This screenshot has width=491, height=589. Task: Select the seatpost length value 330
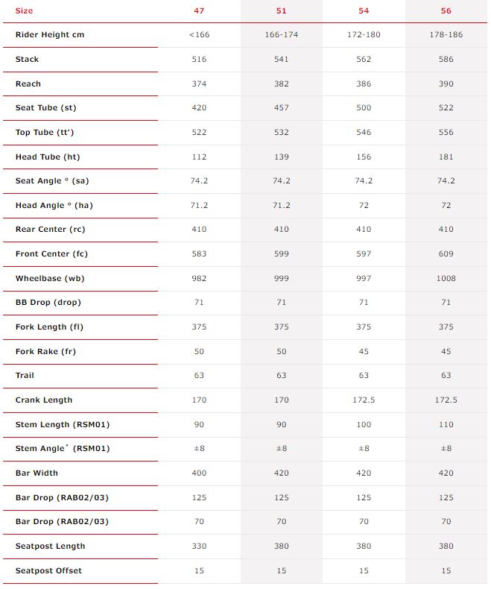tap(199, 546)
